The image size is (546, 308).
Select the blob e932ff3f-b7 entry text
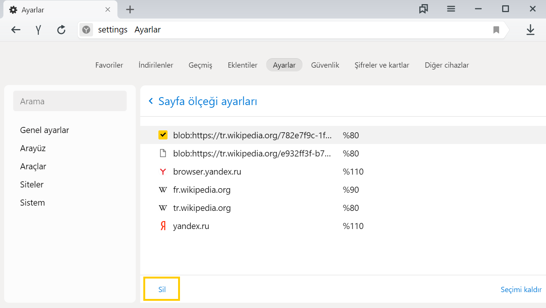click(253, 153)
